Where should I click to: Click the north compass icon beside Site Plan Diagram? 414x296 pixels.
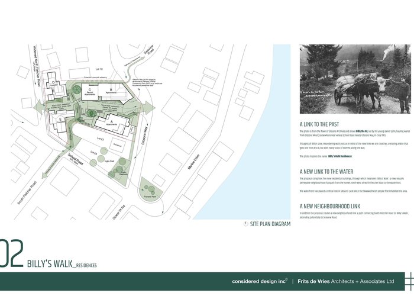(246, 224)
